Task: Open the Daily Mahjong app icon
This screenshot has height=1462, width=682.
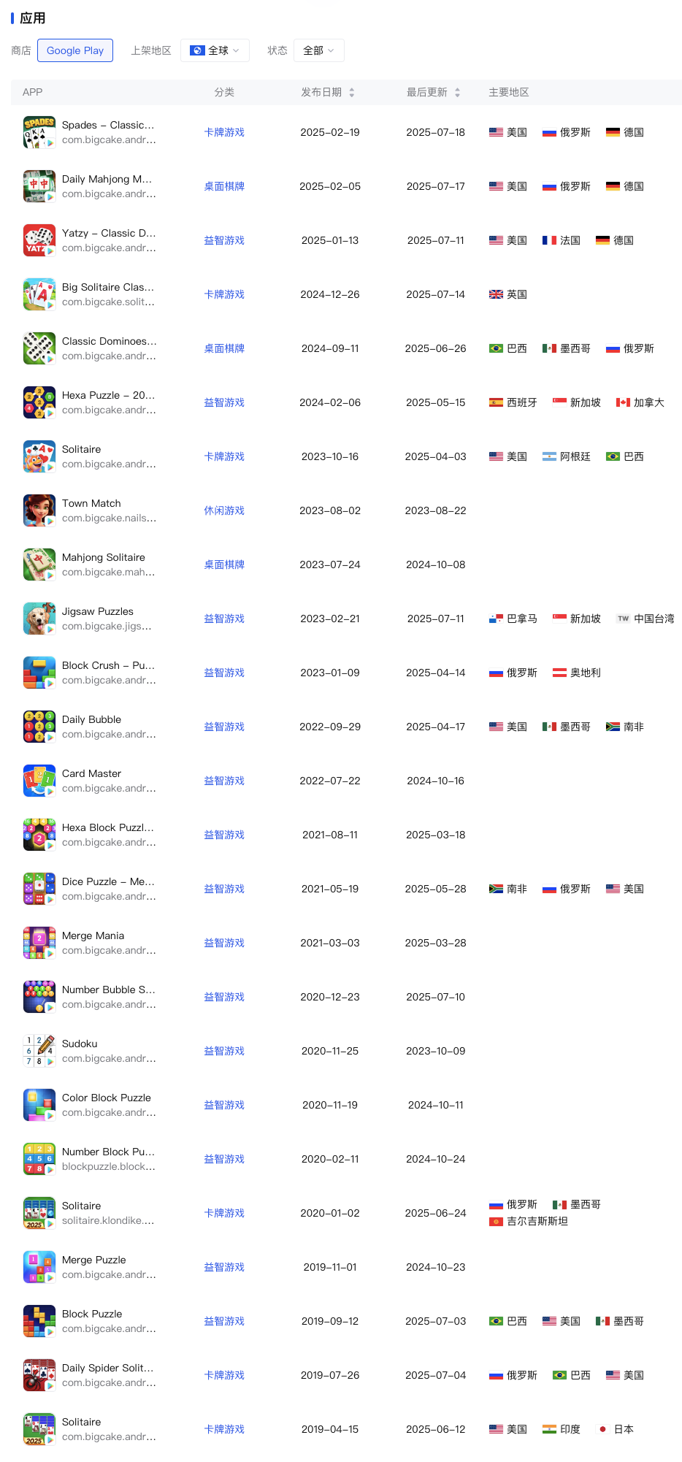Action: tap(39, 186)
